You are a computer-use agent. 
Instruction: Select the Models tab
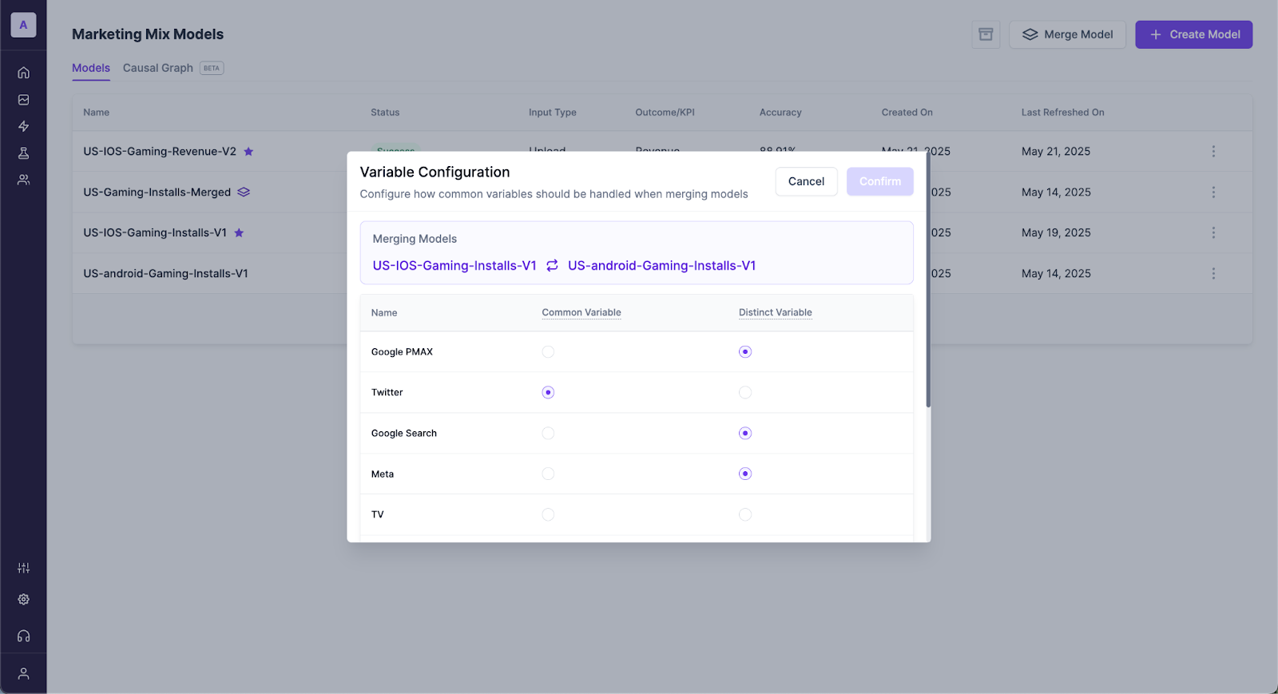click(x=91, y=68)
